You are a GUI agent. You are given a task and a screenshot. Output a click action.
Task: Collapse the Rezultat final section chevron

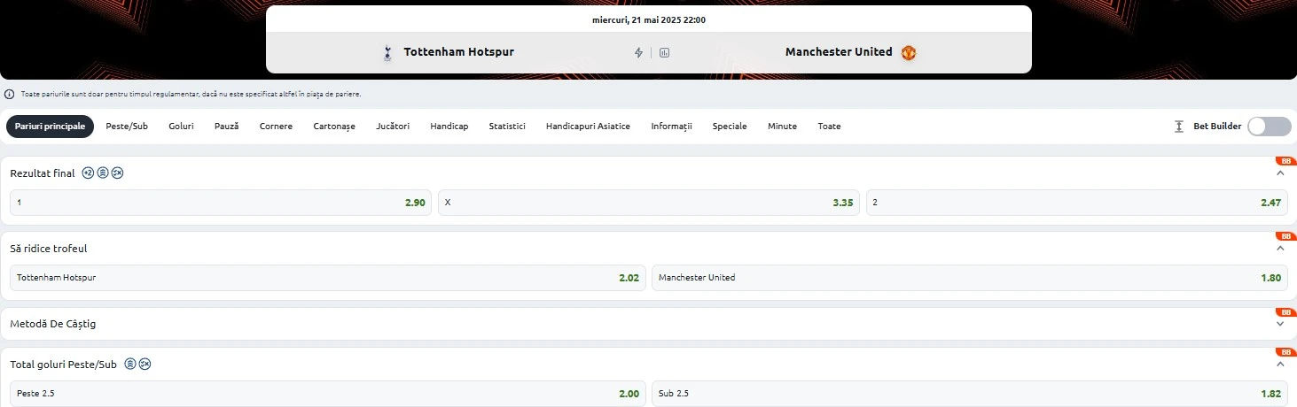(1279, 173)
